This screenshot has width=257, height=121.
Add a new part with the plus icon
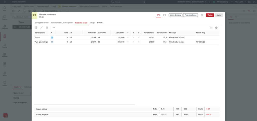click(36, 27)
